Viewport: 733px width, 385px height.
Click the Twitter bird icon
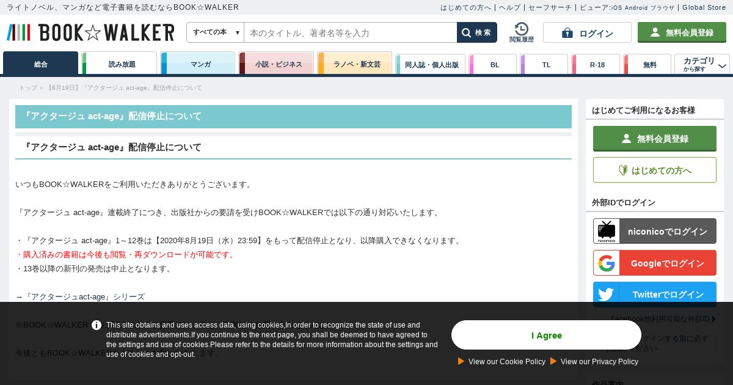[x=607, y=294]
